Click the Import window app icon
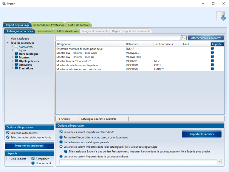The image size is (229, 172). pyautogui.click(x=4, y=4)
